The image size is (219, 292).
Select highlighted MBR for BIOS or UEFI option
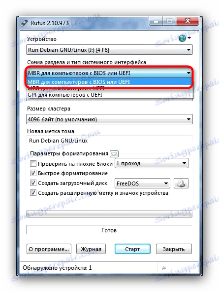pos(109,82)
